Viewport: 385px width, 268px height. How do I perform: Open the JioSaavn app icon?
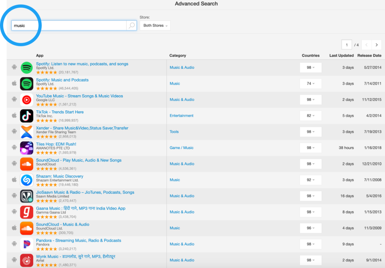[26, 196]
